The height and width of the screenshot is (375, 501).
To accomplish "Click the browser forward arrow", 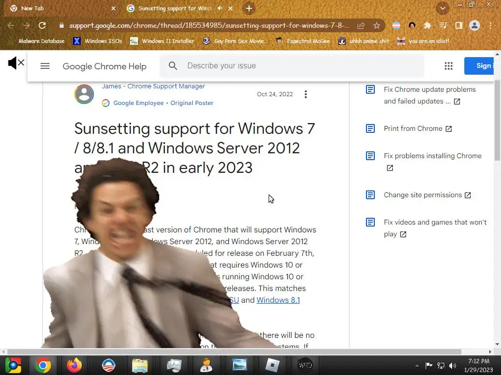I will 26,25.
